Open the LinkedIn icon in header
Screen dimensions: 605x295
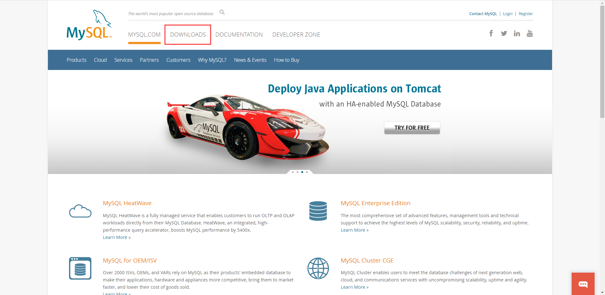point(517,33)
